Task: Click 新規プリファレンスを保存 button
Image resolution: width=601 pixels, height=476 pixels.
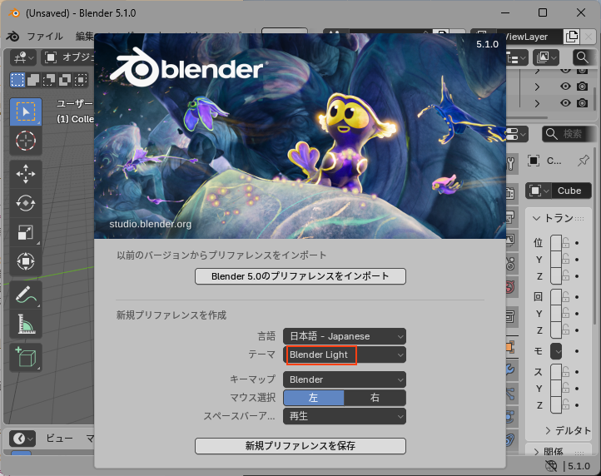Action: [300, 446]
